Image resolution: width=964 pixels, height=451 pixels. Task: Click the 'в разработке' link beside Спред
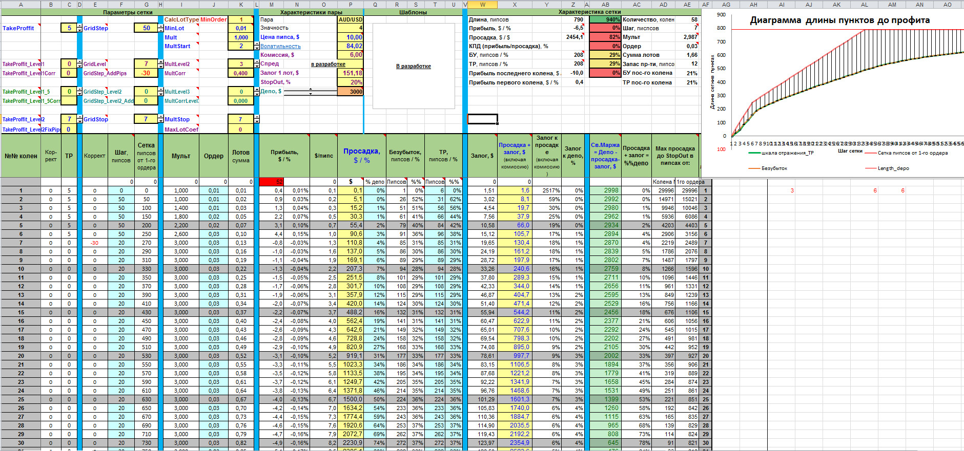328,64
